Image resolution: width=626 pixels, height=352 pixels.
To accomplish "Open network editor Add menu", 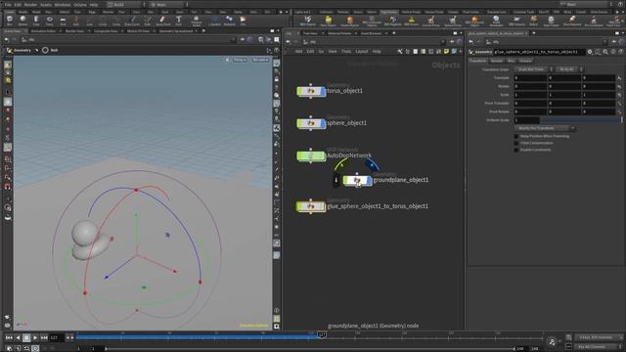I will (x=298, y=52).
